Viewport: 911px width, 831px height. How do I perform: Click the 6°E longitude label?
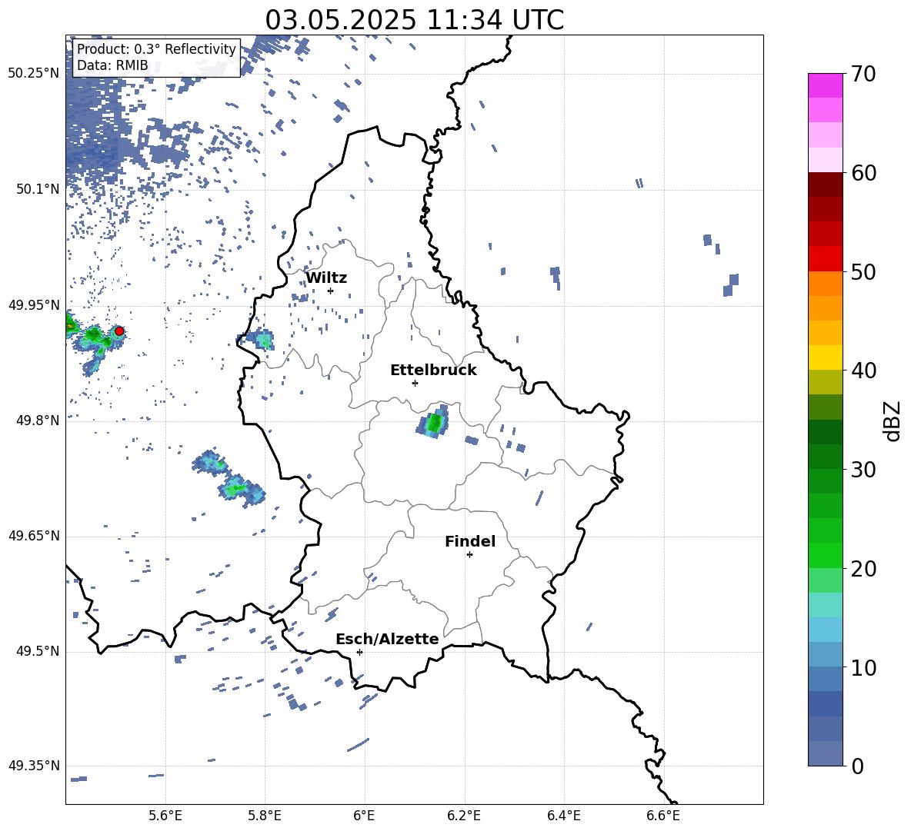click(x=364, y=816)
